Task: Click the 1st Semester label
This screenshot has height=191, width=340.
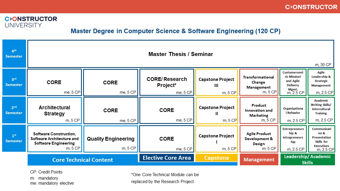Action: tap(14, 138)
